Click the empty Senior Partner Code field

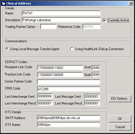[x=68, y=82]
